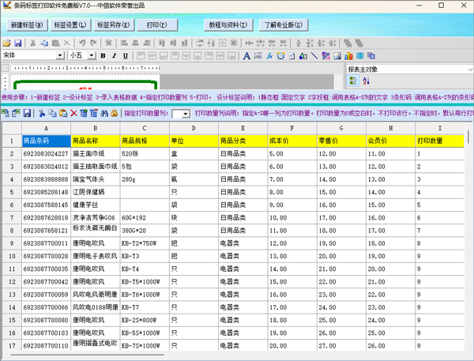This screenshot has height=361, width=474.
Task: Click the red delete icon in the data toolbar
Action: [73, 114]
